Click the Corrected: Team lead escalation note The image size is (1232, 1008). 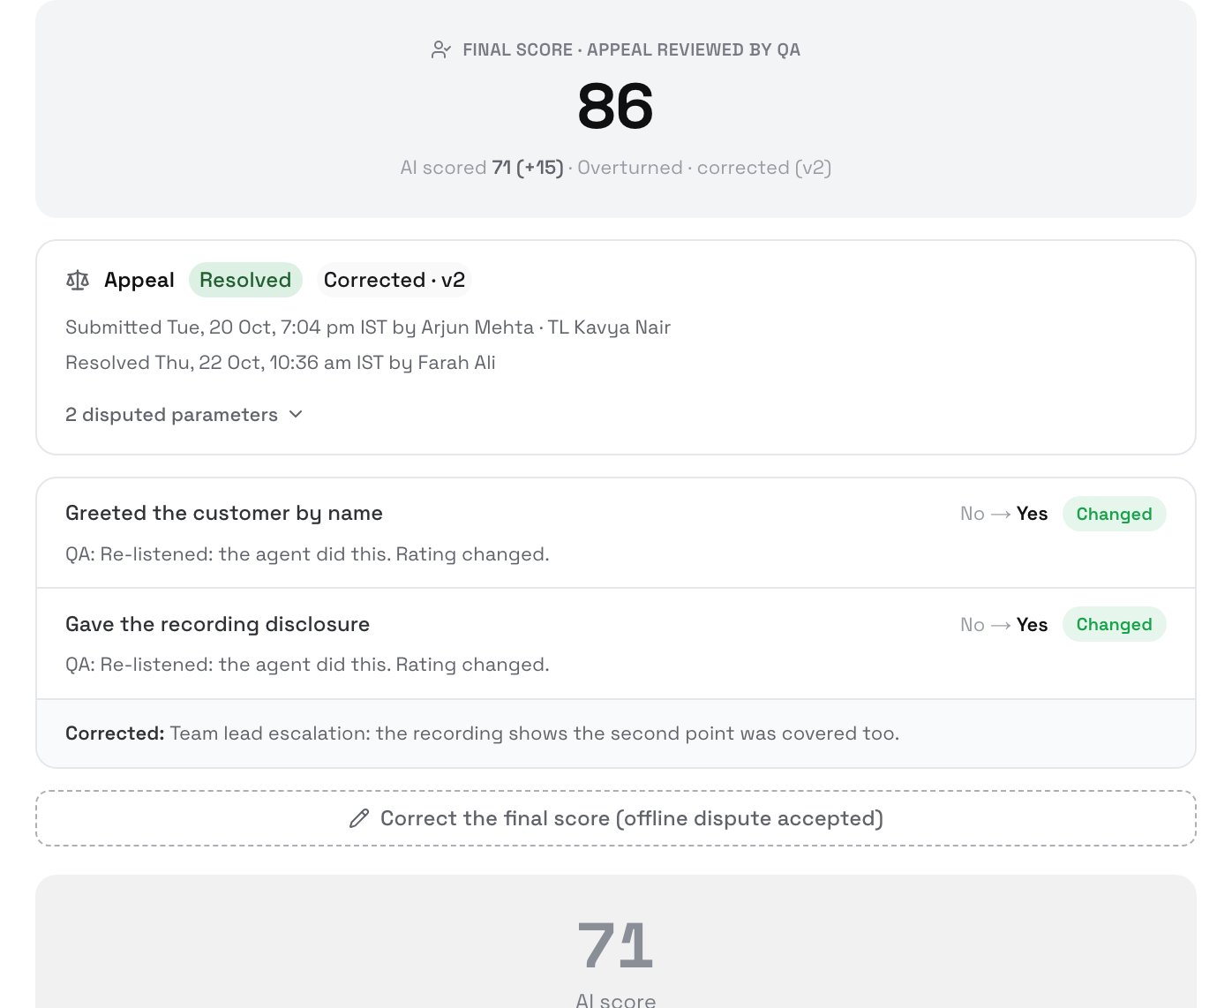(x=483, y=733)
